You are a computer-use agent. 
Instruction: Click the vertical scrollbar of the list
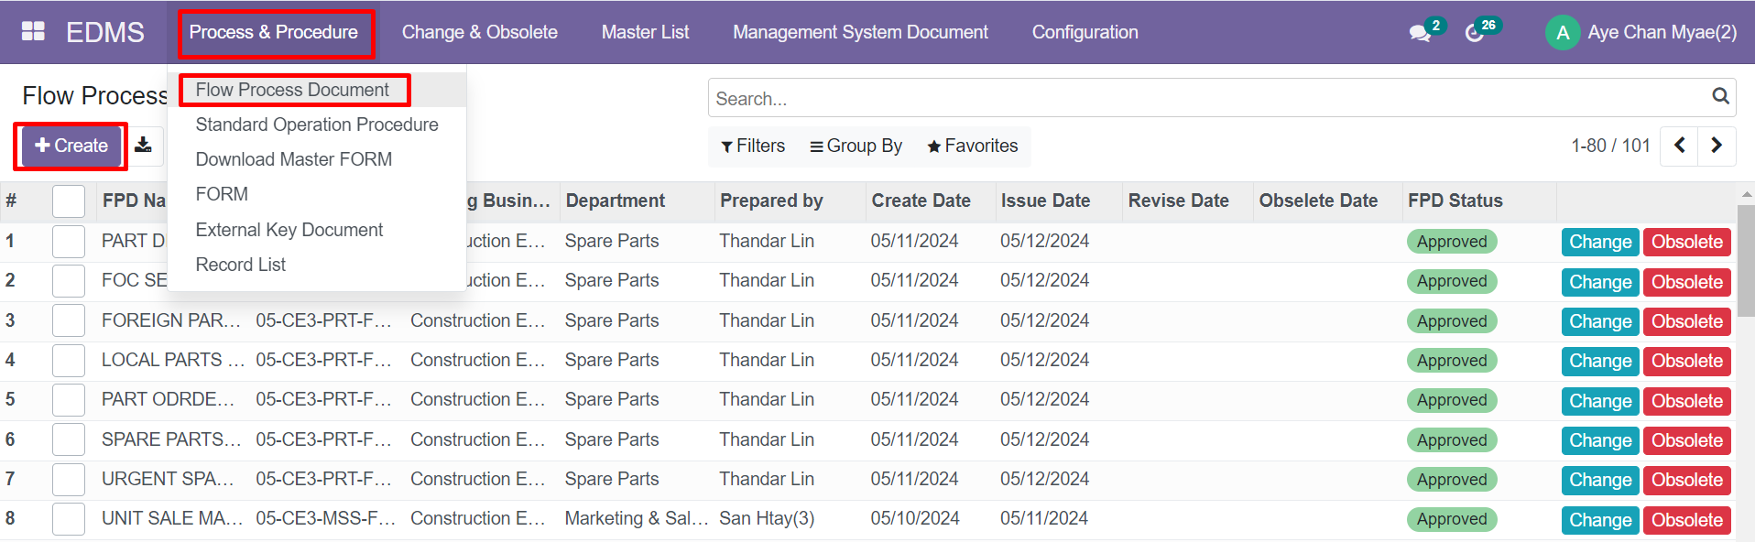1746,261
